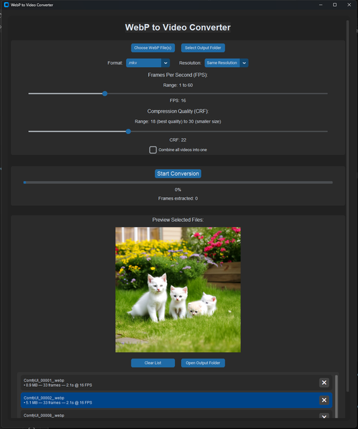Screen dimensions: 358x429
Task: Click the main window vertical scrollbar
Action: [x=347, y=206]
